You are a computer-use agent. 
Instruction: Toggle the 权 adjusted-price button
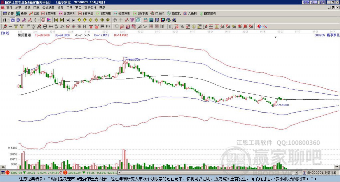tap(43, 20)
